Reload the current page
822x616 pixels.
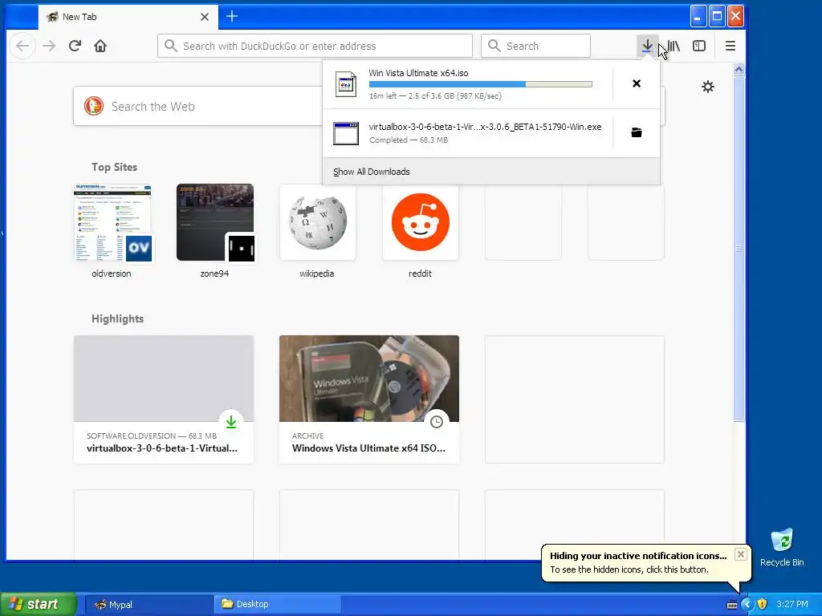(75, 46)
